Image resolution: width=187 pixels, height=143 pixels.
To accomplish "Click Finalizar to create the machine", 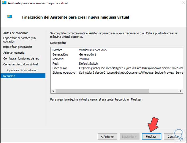I will 151,137.
